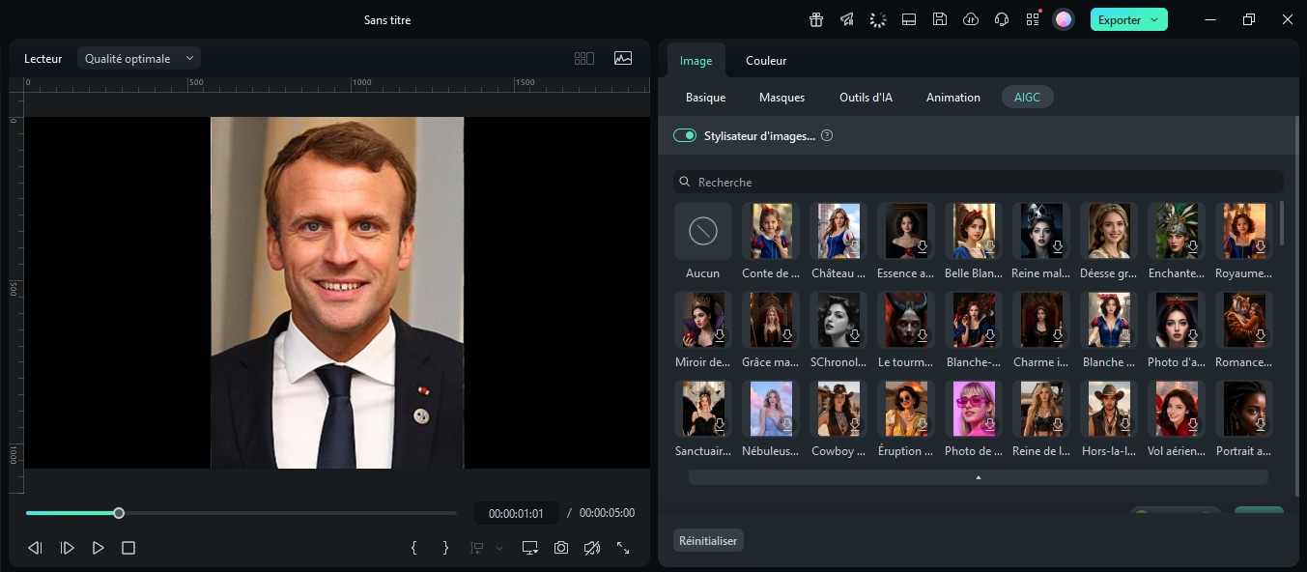Save the project with the floppy disk icon

click(940, 19)
